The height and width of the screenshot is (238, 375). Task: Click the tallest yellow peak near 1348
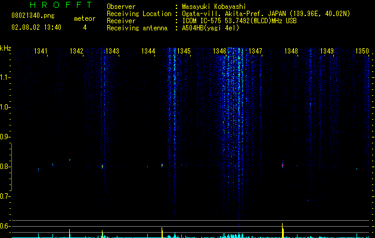click(283, 230)
